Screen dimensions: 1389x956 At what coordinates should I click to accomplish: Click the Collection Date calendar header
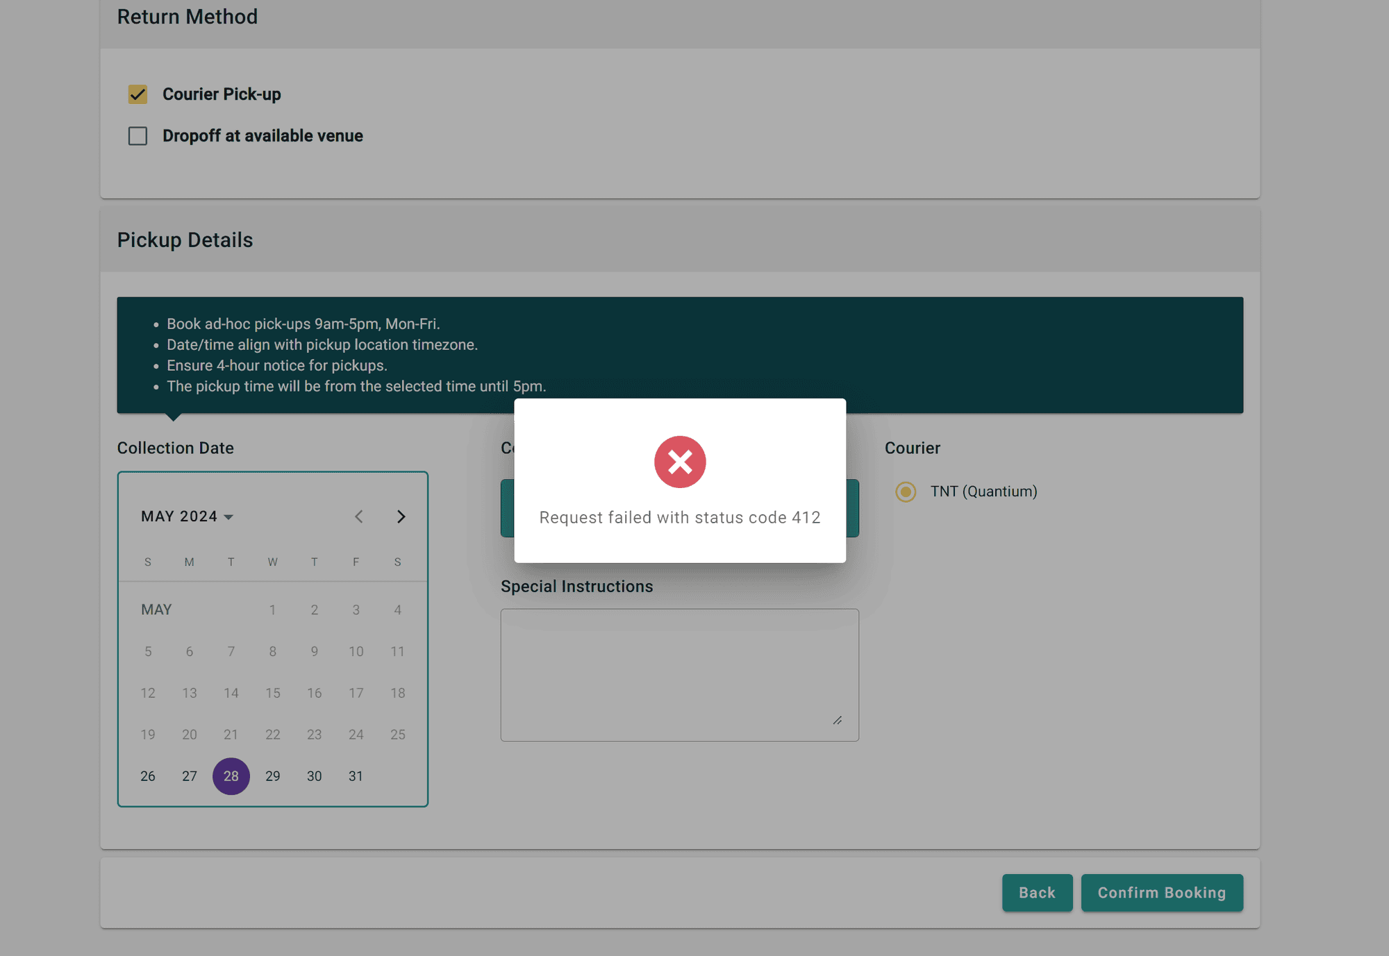click(187, 516)
